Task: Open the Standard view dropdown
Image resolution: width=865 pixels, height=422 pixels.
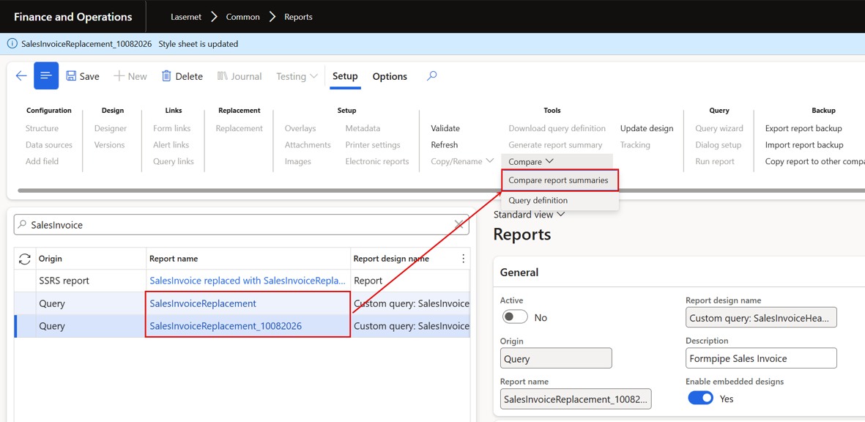Action: (x=529, y=214)
